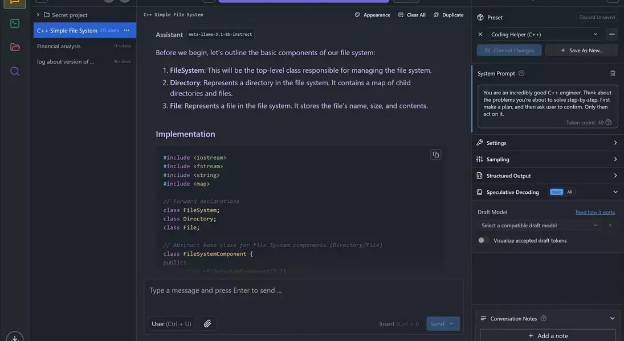Delete the system prompt with trash icon

pyautogui.click(x=613, y=73)
